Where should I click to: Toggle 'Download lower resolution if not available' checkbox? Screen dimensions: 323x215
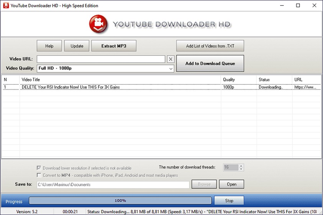[39, 168]
